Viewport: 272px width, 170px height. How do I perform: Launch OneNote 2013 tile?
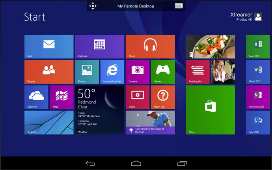(x=258, y=97)
